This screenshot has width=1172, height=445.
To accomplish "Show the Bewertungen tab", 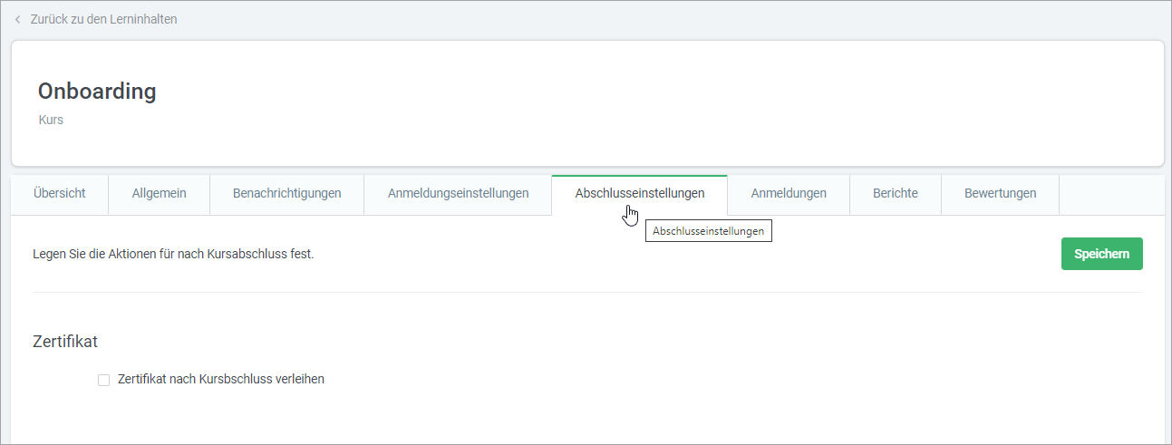I will [1001, 193].
